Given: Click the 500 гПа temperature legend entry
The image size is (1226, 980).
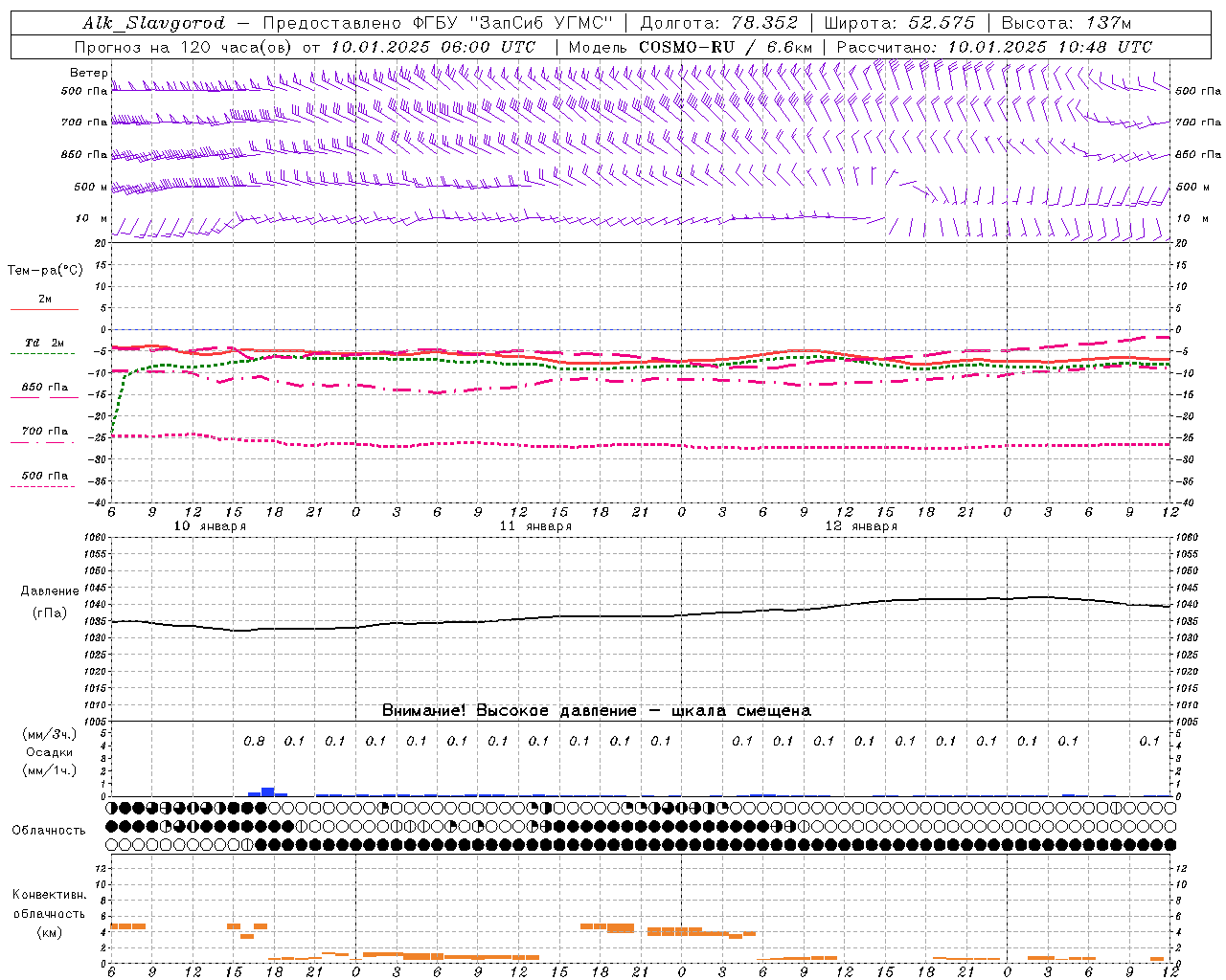Looking at the screenshot, I should (x=44, y=476).
